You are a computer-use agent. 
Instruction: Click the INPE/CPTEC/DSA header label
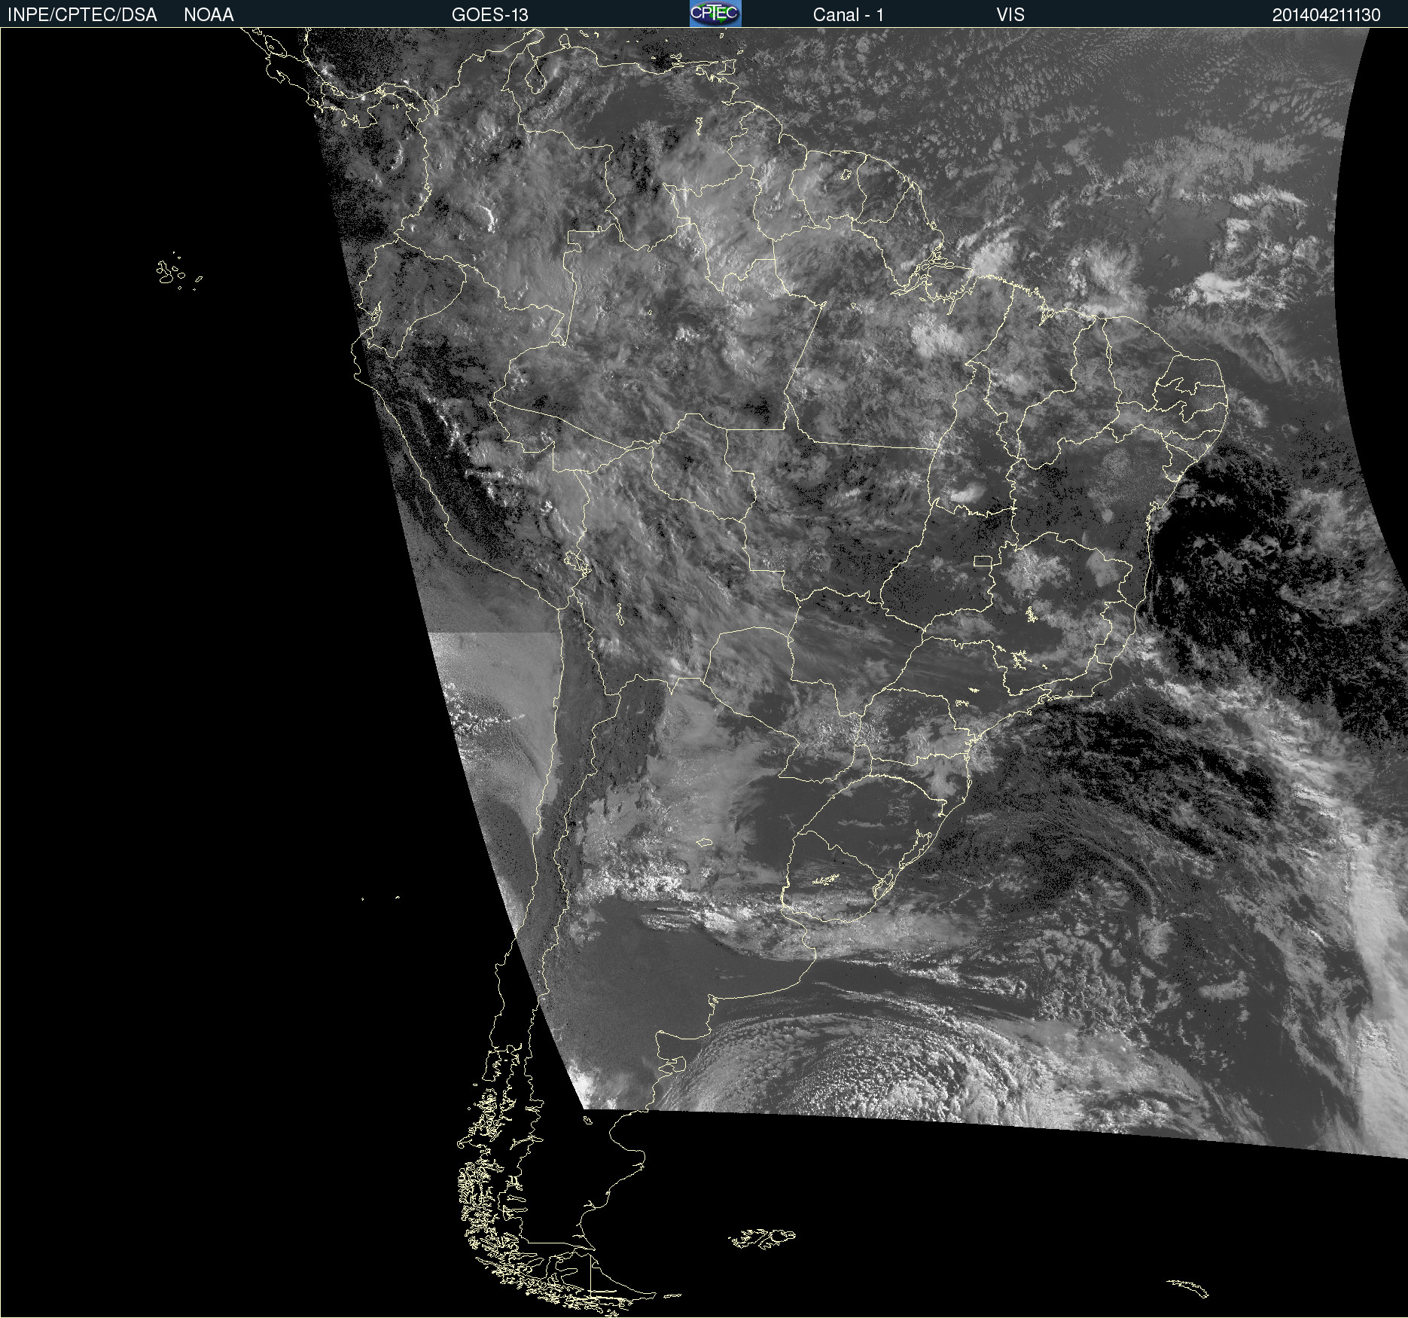point(82,15)
